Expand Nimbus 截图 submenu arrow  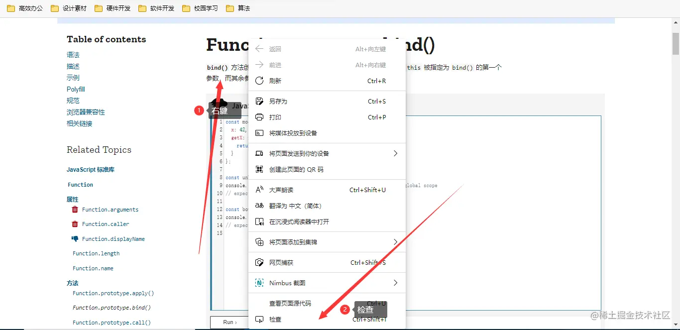click(x=396, y=283)
